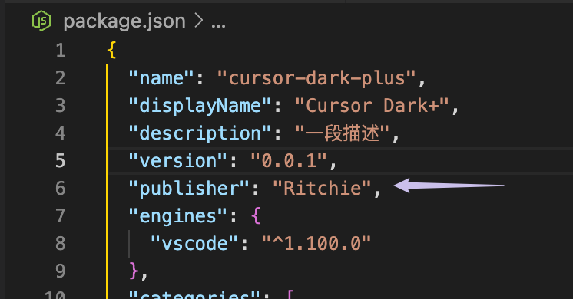Viewport: 573px width, 299px height.
Task: Click line number 8 in gutter
Action: tap(61, 243)
